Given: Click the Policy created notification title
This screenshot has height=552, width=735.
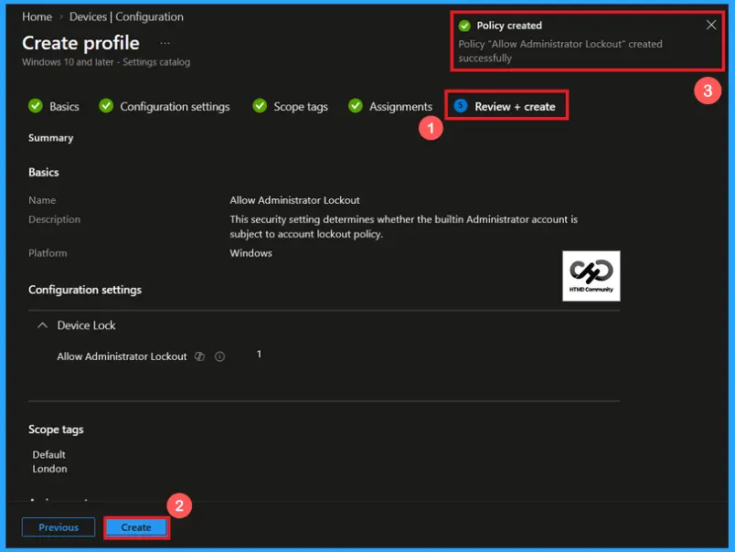Looking at the screenshot, I should coord(509,26).
